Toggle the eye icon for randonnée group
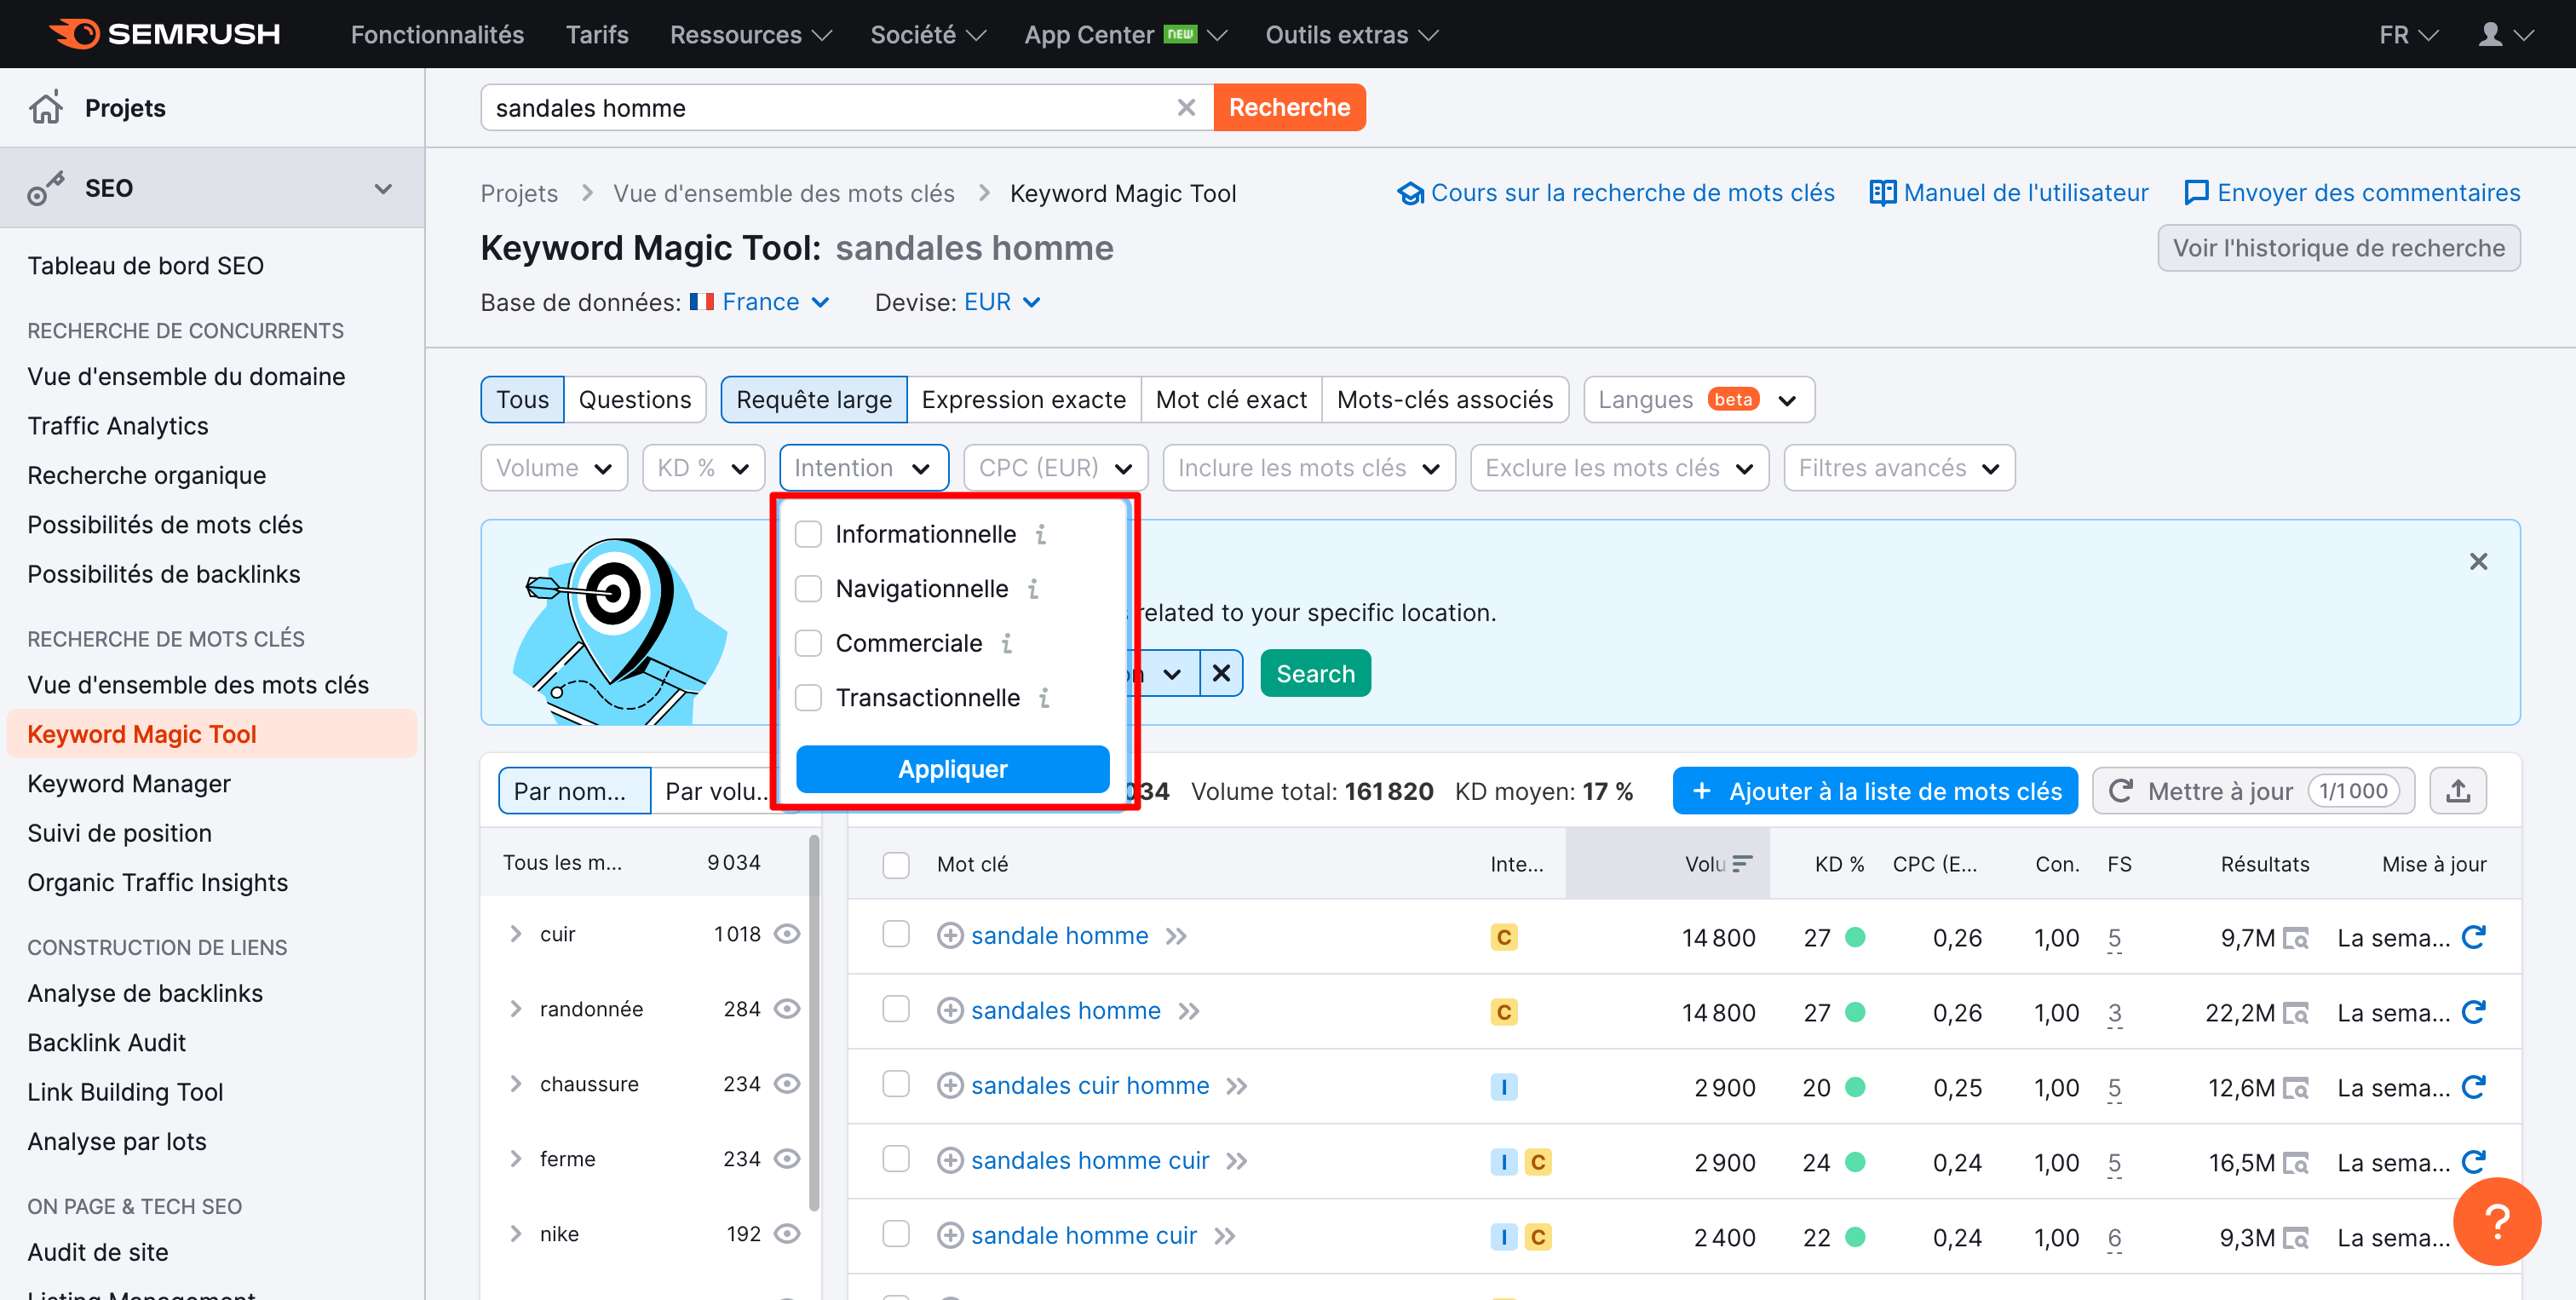Viewport: 2576px width, 1300px height. pos(787,1009)
